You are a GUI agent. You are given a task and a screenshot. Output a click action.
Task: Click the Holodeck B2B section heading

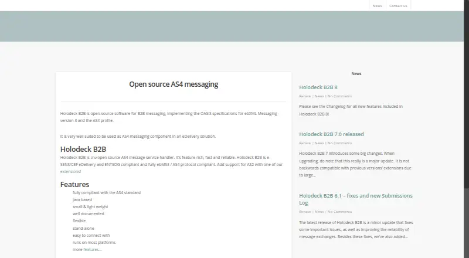pyautogui.click(x=83, y=149)
